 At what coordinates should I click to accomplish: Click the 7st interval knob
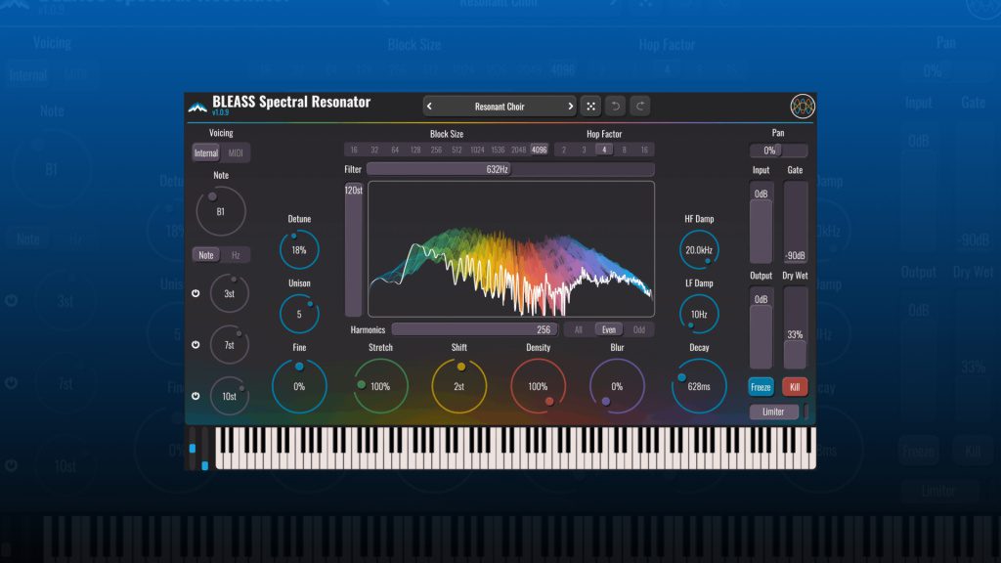click(229, 345)
